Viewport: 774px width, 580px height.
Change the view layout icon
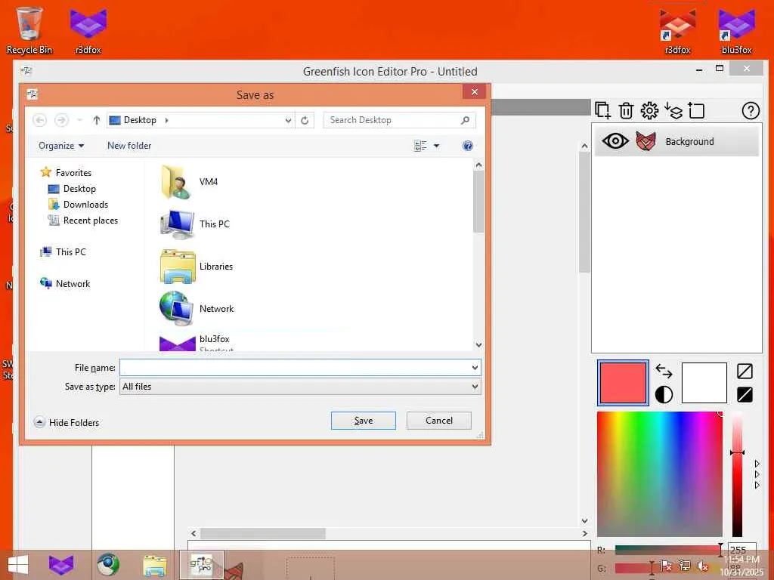click(x=420, y=146)
